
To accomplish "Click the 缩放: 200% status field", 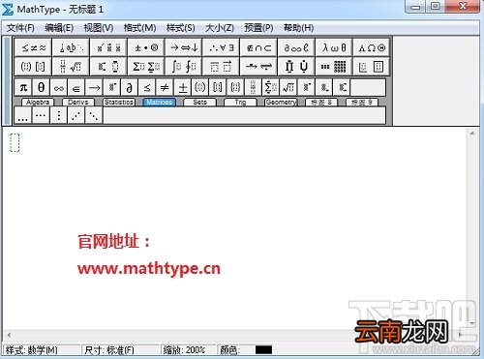I will click(x=188, y=350).
